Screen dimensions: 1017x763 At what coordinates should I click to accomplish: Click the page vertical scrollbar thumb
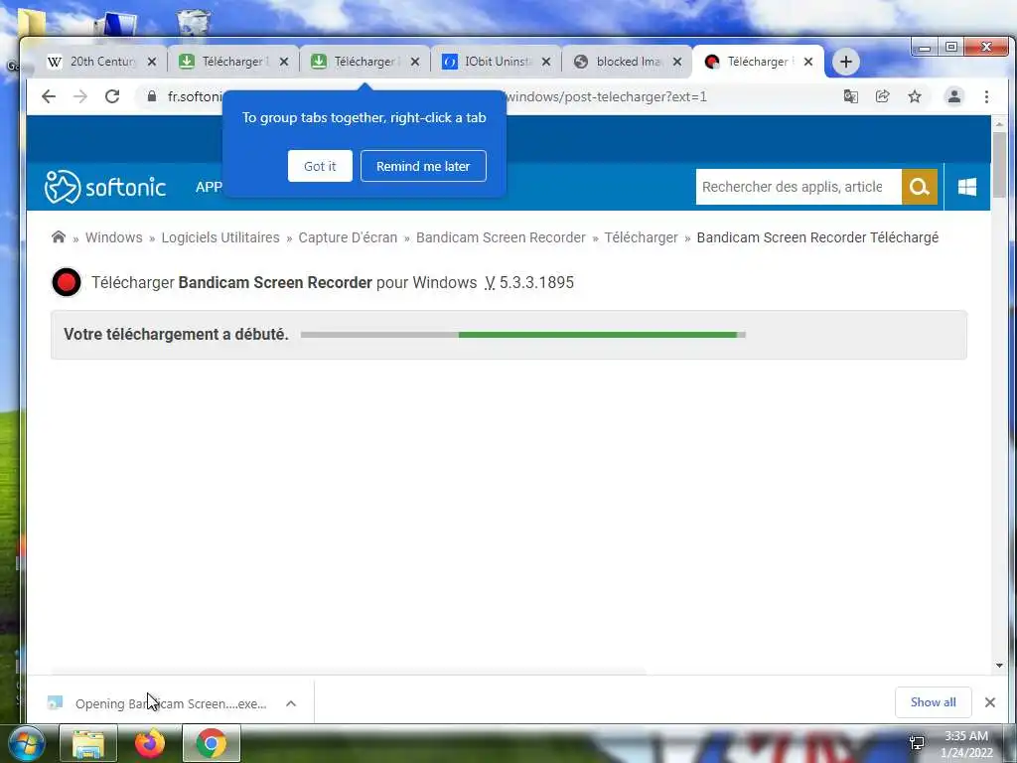click(x=999, y=166)
